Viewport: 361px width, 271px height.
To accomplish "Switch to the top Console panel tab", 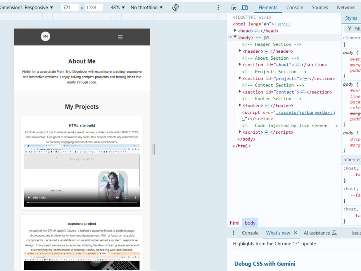I will coord(295,7).
